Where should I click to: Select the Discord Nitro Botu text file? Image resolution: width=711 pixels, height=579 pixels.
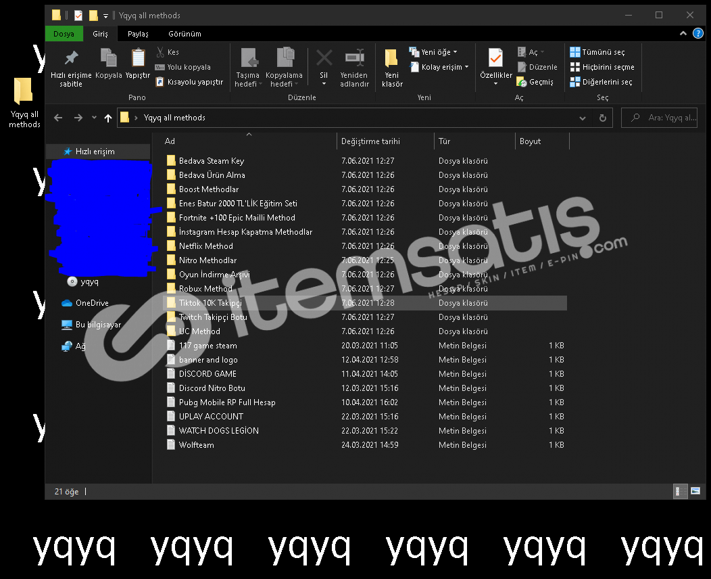pyautogui.click(x=212, y=388)
